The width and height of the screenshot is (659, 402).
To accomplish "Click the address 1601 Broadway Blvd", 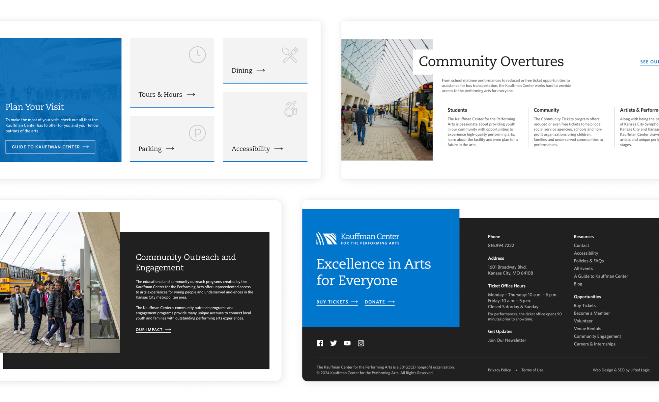I will coord(510,270).
